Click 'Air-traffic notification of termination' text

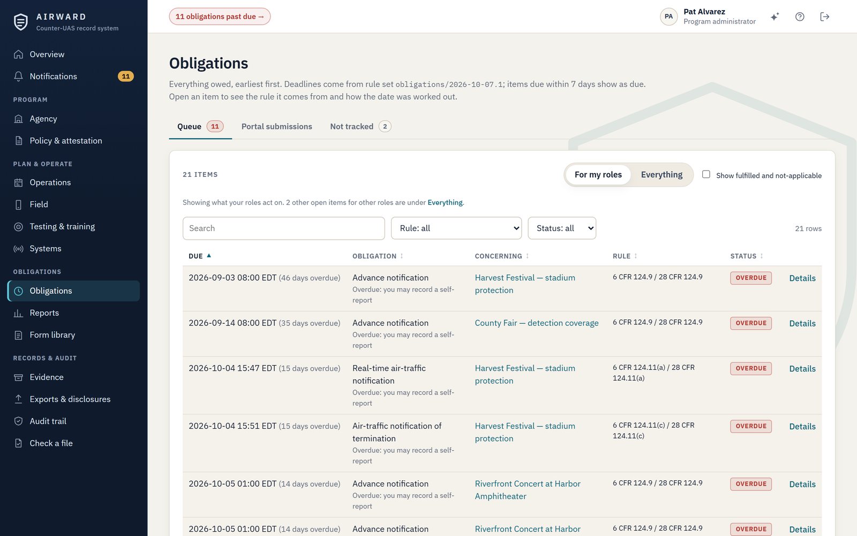pos(397,432)
